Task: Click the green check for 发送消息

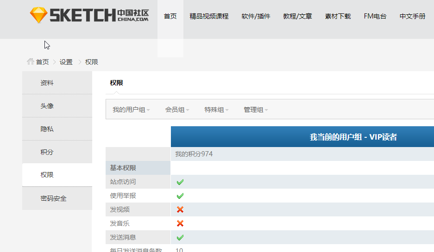Action: pyautogui.click(x=180, y=237)
